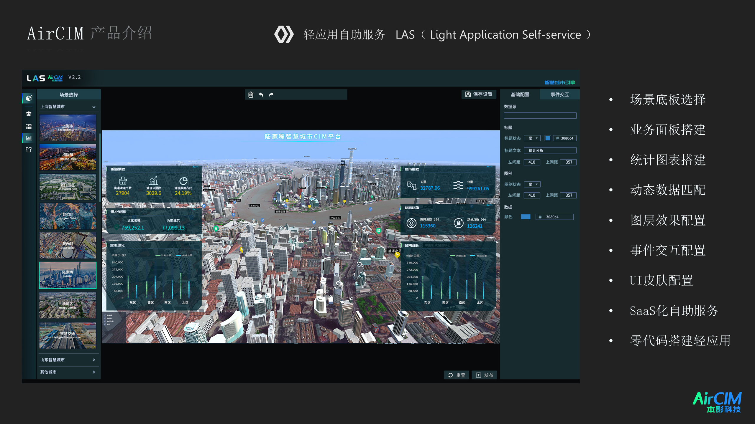This screenshot has width=755, height=424.
Task: Click the 发布 publish button
Action: (484, 375)
